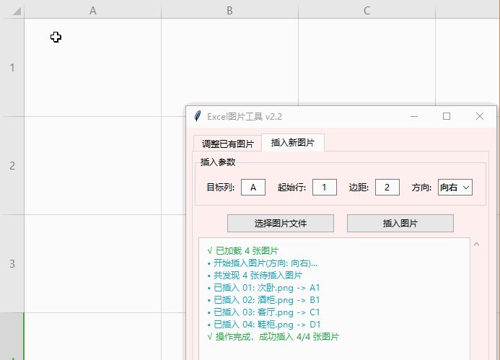Viewport: 500px width, 360px height.
Task: Select row 1 header in Excel
Action: (12, 68)
